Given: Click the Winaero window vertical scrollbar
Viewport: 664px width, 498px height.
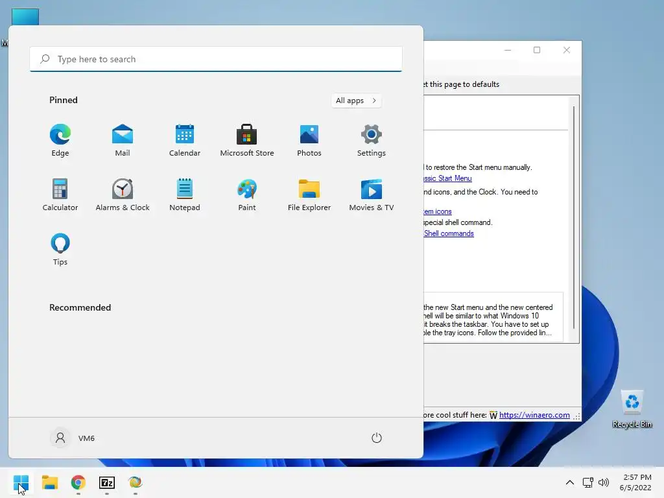Looking at the screenshot, I should point(574,218).
